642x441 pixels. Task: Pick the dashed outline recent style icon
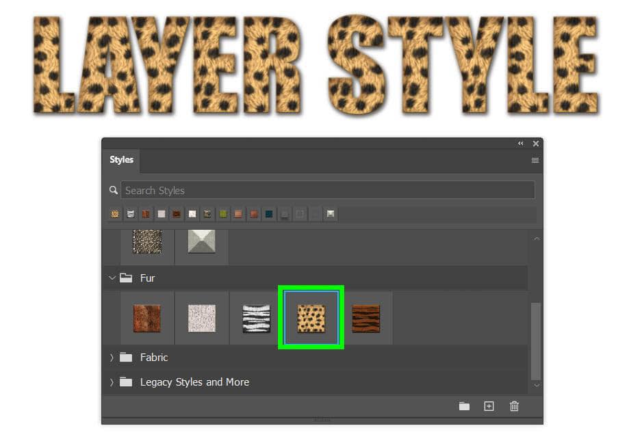pos(300,214)
